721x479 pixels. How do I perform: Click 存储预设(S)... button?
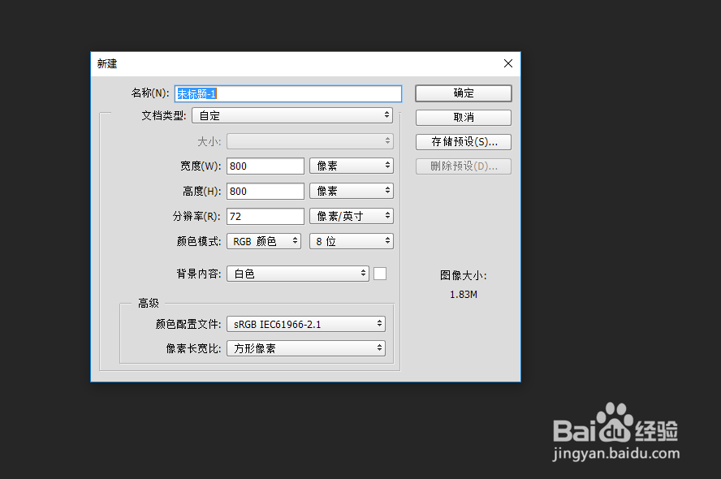coord(464,142)
